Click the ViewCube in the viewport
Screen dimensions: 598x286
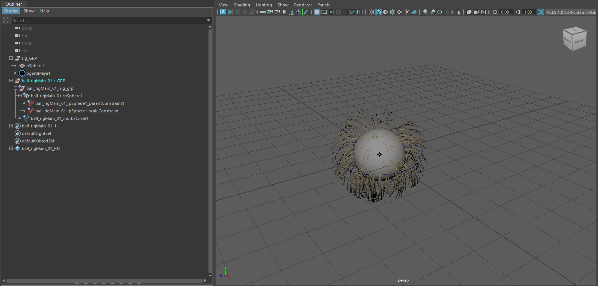575,39
